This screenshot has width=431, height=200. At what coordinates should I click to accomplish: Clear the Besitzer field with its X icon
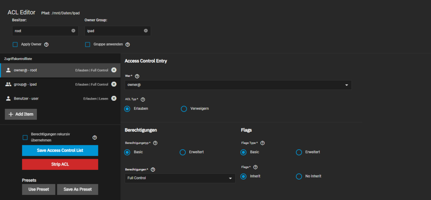point(73,31)
